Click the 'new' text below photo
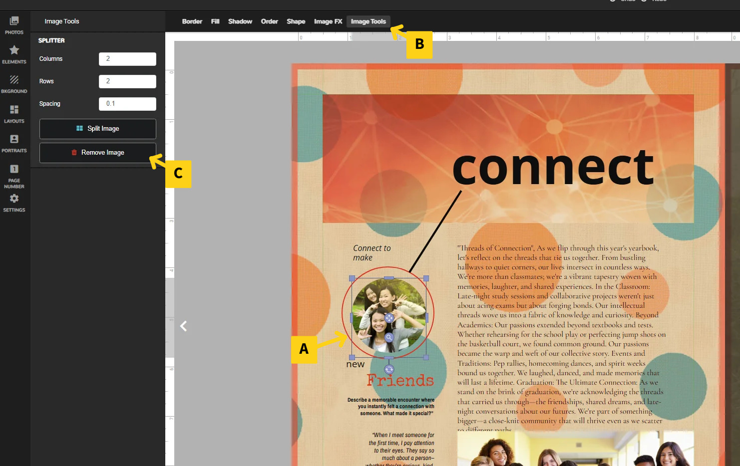This screenshot has height=466, width=740. (x=356, y=364)
